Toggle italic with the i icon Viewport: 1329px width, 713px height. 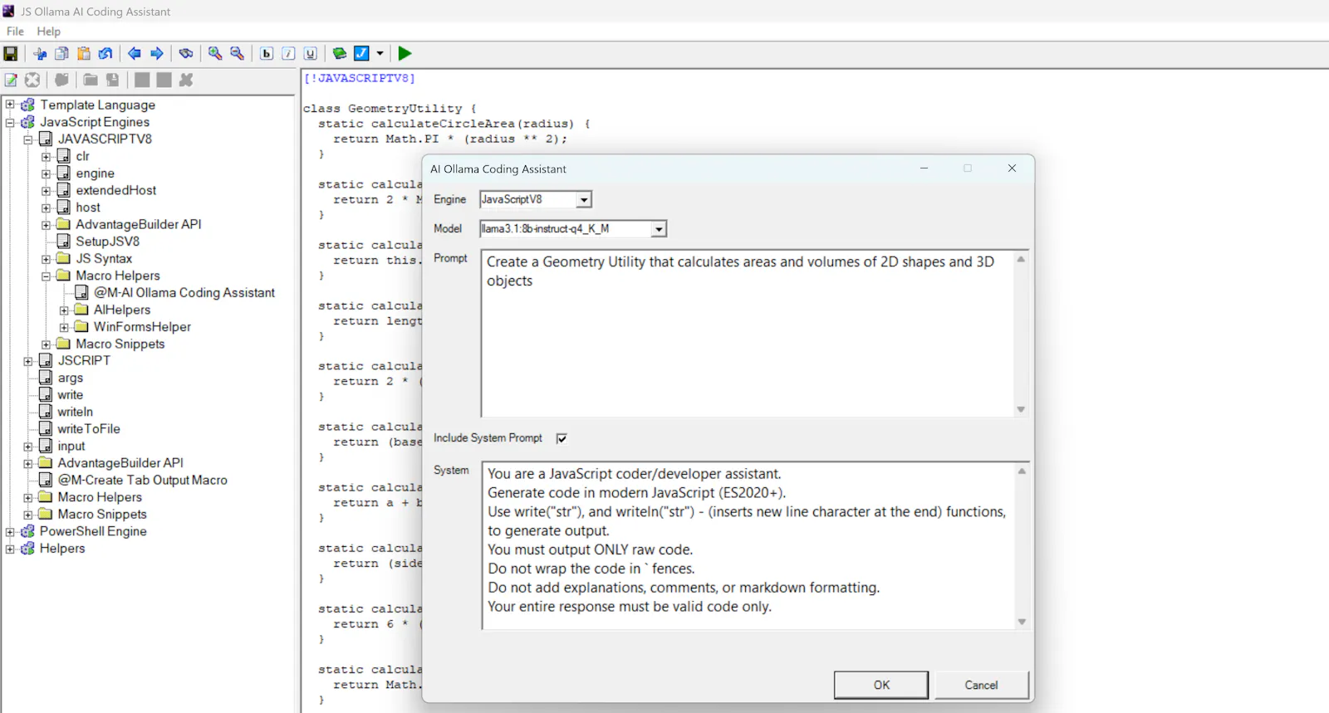[288, 53]
